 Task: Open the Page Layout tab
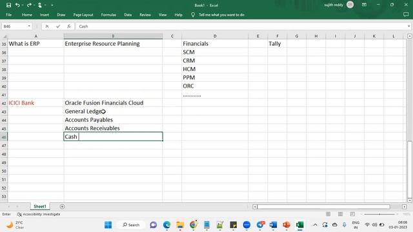(83, 15)
